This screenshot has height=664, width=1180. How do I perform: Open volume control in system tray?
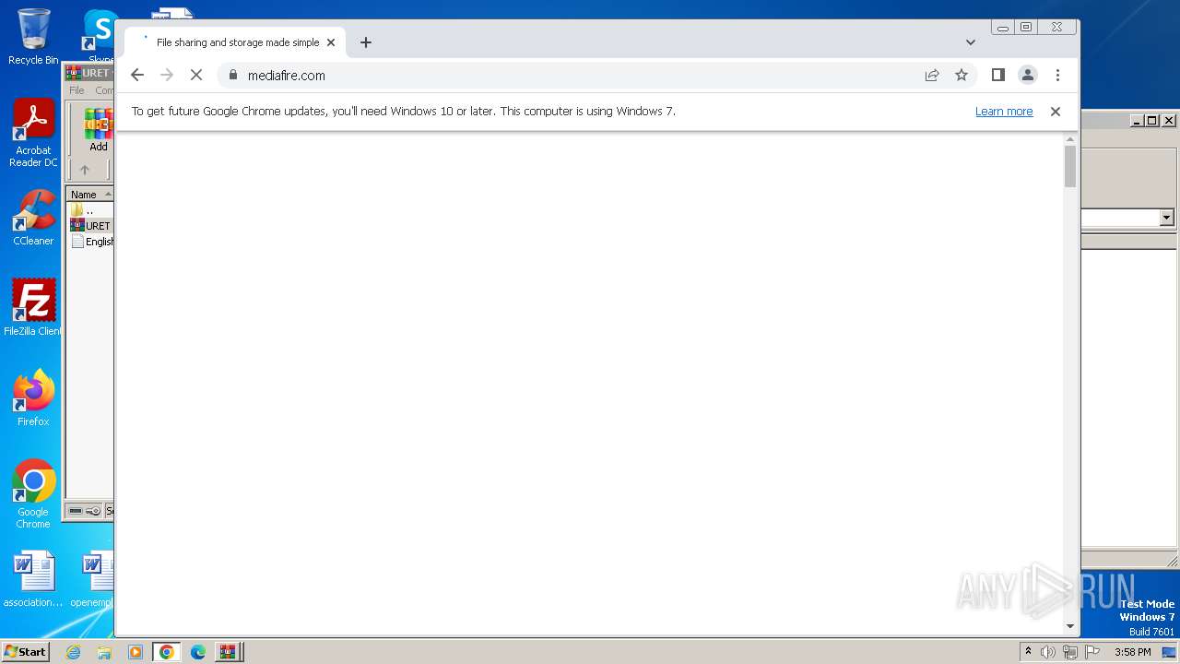[1048, 652]
